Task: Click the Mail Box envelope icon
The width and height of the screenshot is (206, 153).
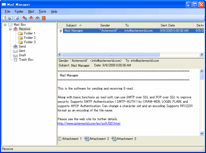Action: (10, 25)
